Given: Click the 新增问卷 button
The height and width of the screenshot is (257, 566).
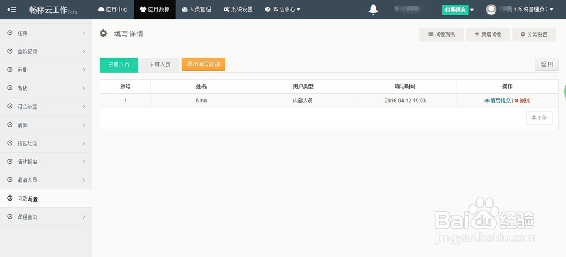Looking at the screenshot, I should tap(488, 34).
